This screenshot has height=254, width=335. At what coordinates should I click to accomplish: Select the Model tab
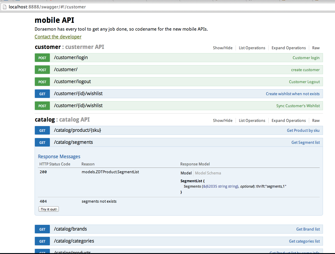click(186, 173)
